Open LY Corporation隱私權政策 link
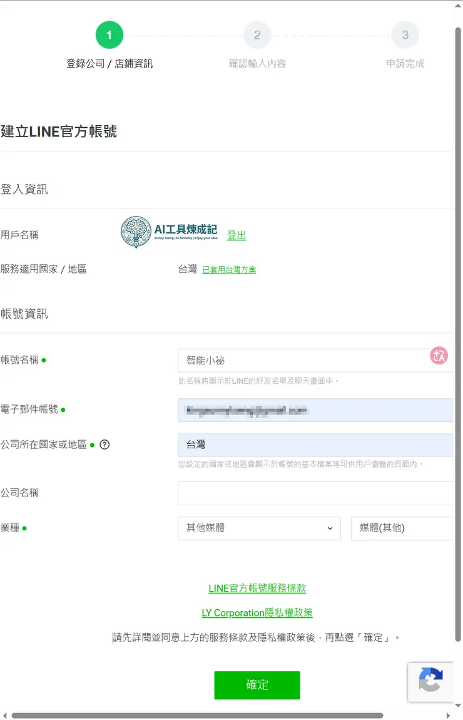This screenshot has width=463, height=720. point(257,612)
